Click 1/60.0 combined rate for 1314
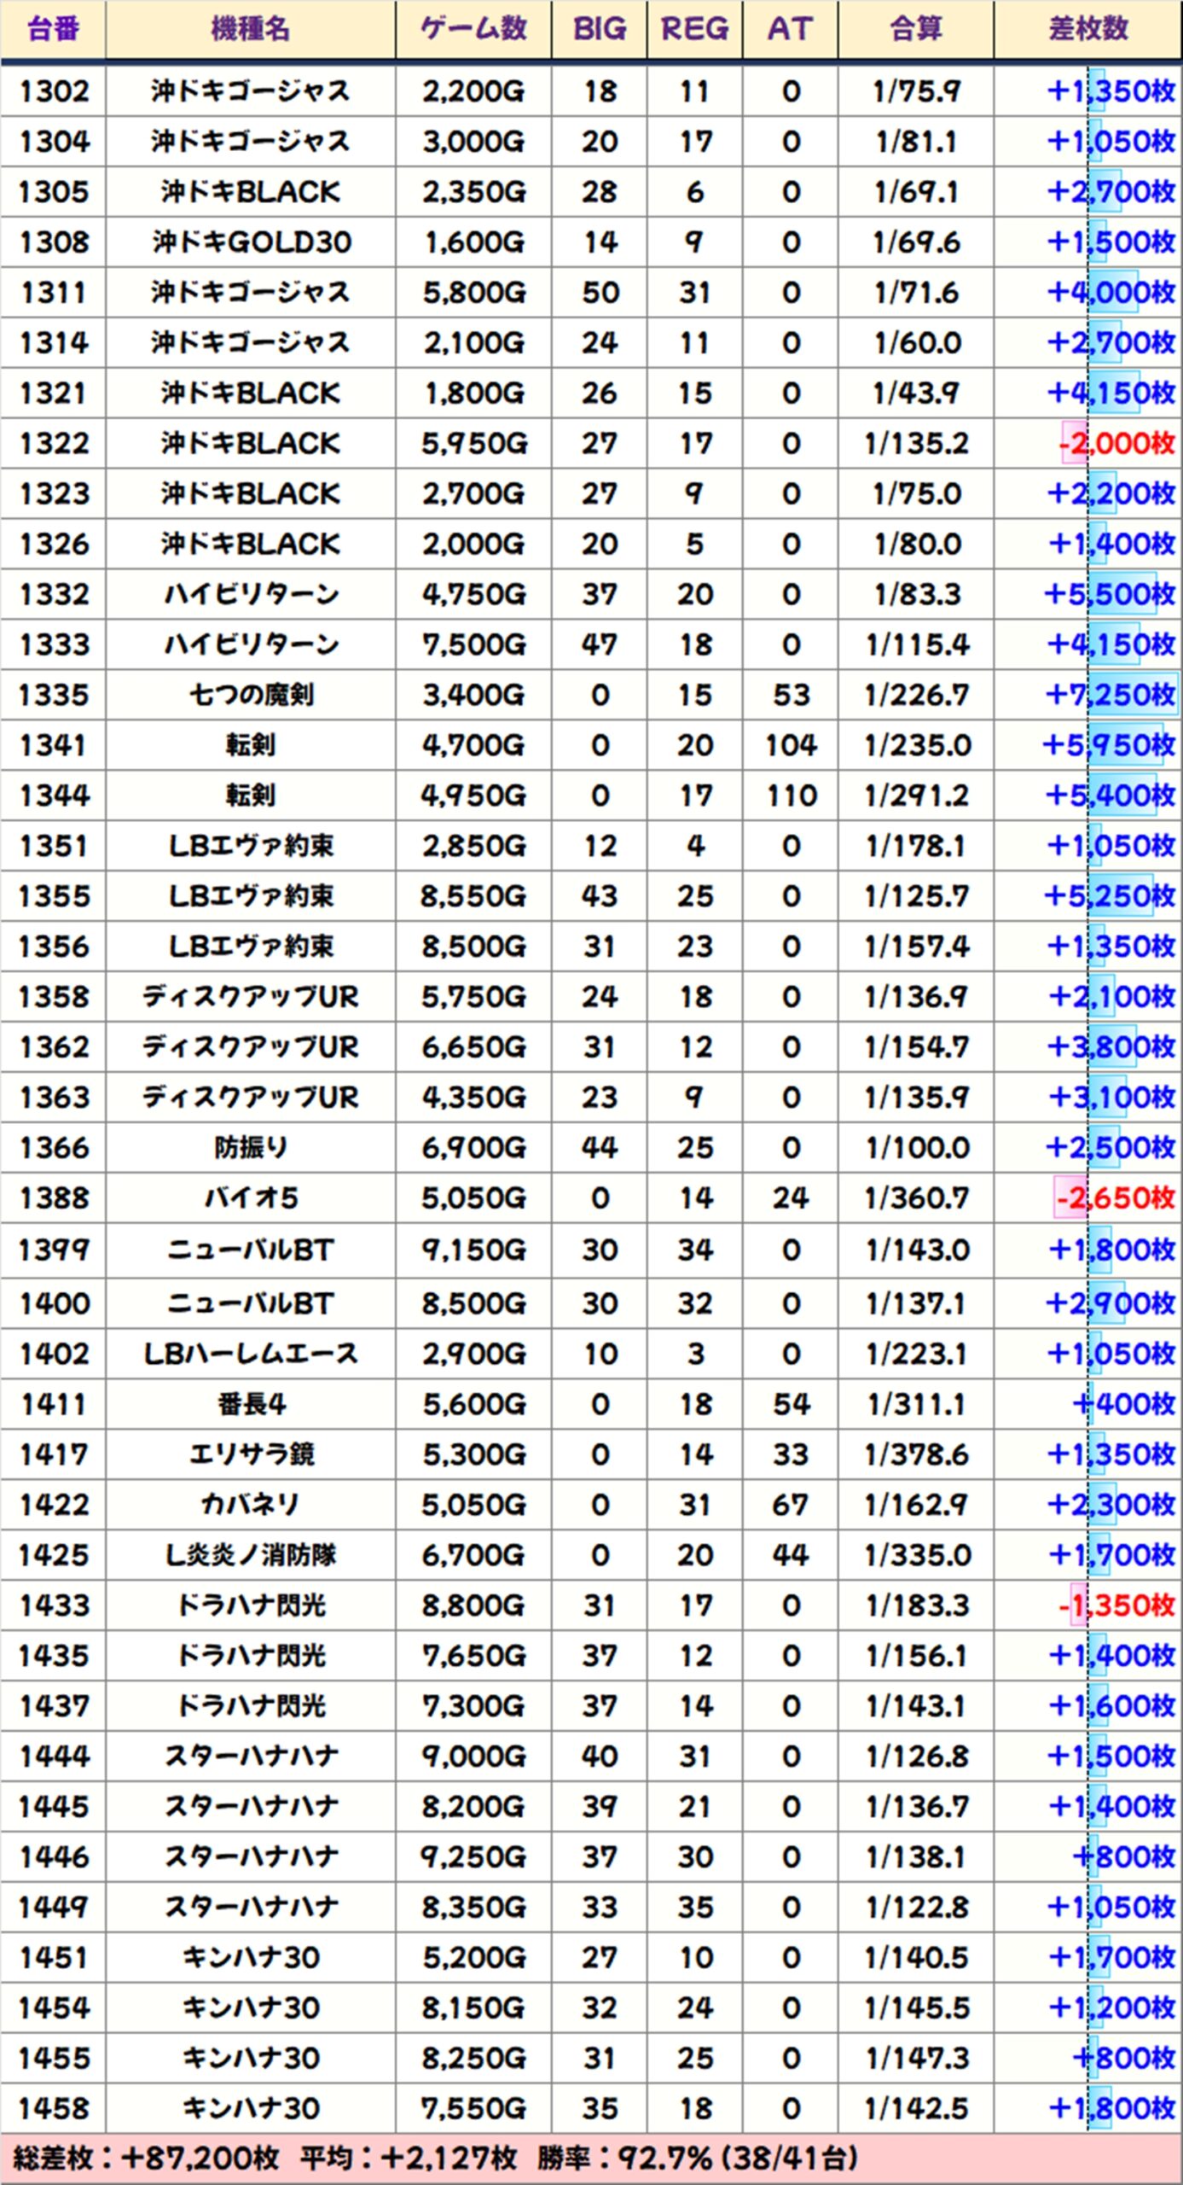This screenshot has height=2185, width=1183. pyautogui.click(x=917, y=343)
